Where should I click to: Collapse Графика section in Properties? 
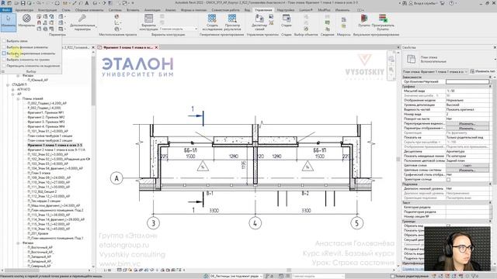(490, 86)
